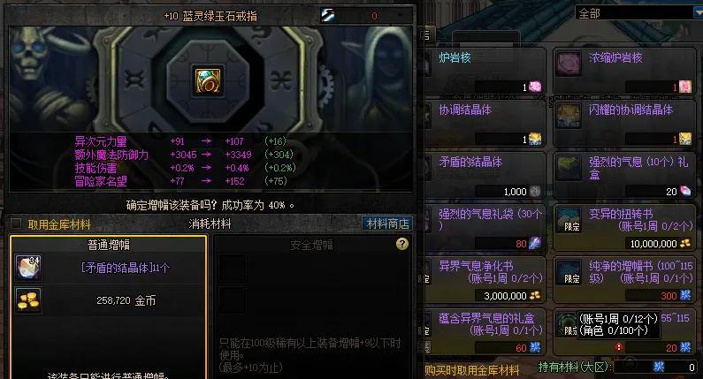Click the red warning icon near price 20
The image size is (703, 379).
(619, 347)
